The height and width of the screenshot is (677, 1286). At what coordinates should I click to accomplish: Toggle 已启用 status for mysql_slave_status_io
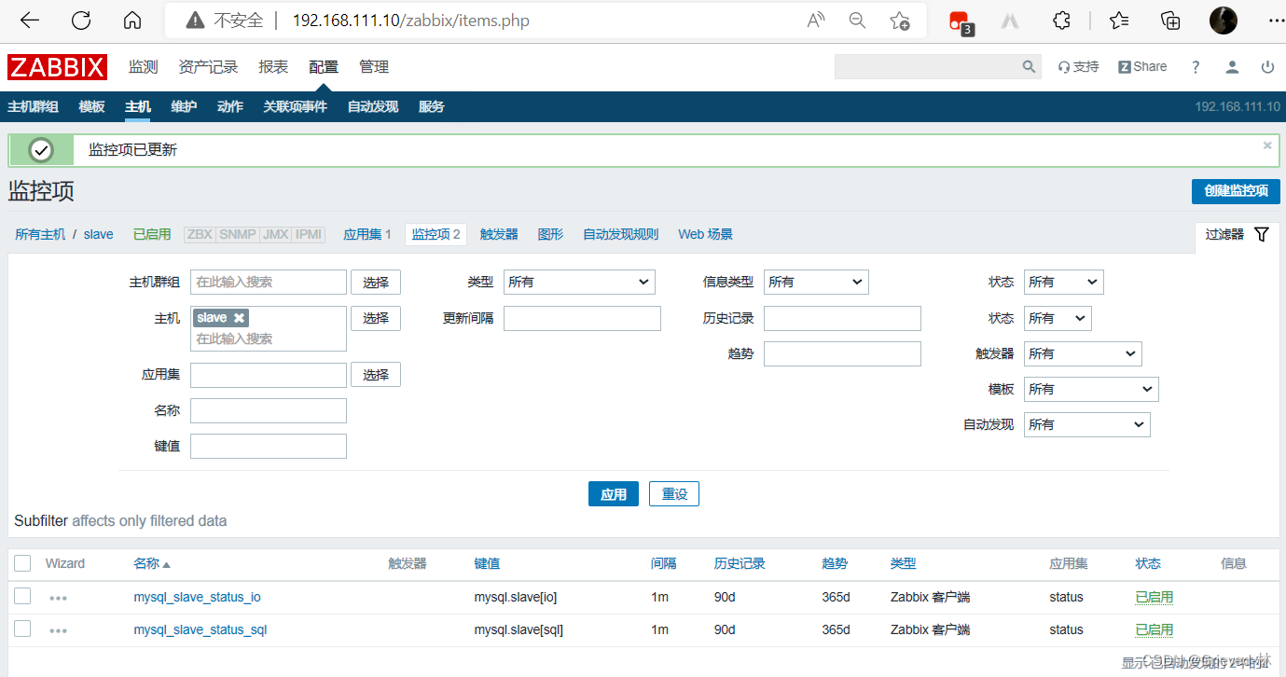tap(1154, 597)
